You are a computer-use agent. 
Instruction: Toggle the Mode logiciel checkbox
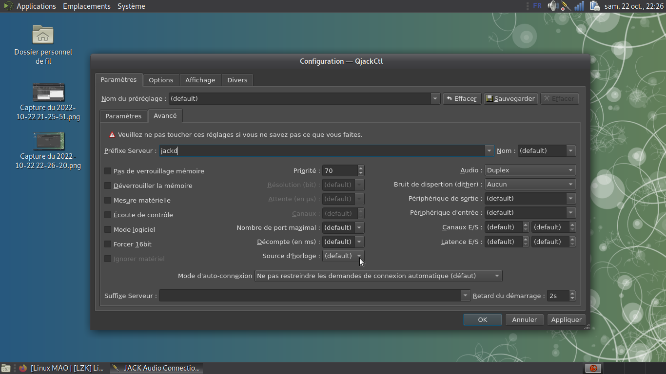coord(108,229)
